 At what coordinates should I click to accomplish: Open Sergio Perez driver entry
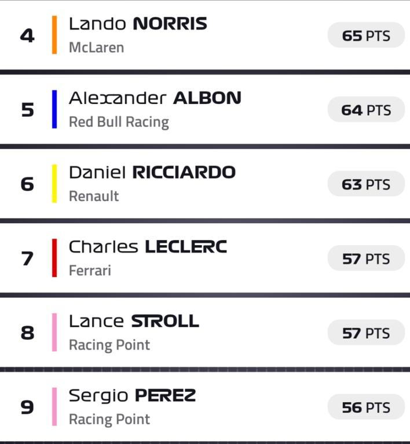click(132, 395)
